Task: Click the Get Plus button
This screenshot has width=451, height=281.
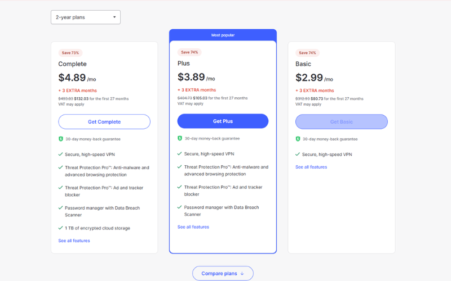Action: pyautogui.click(x=223, y=121)
